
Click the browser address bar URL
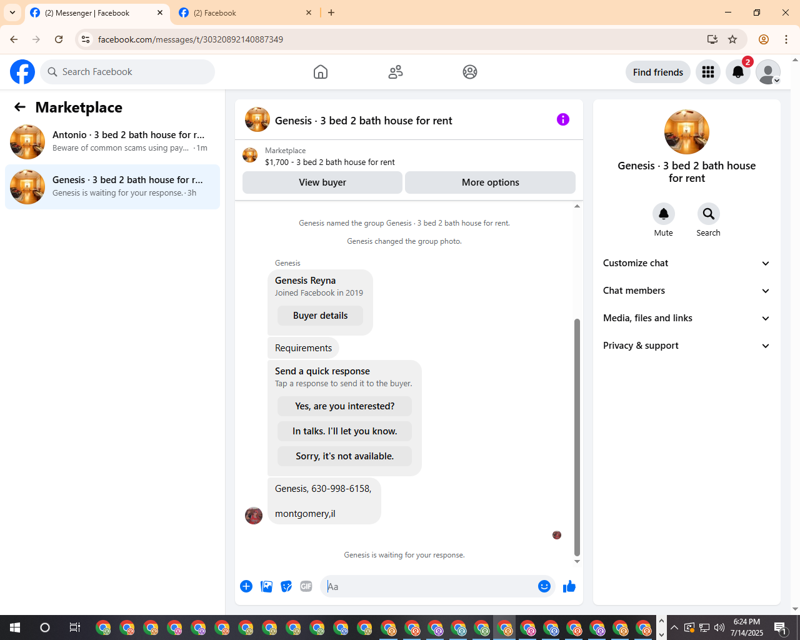pyautogui.click(x=191, y=39)
